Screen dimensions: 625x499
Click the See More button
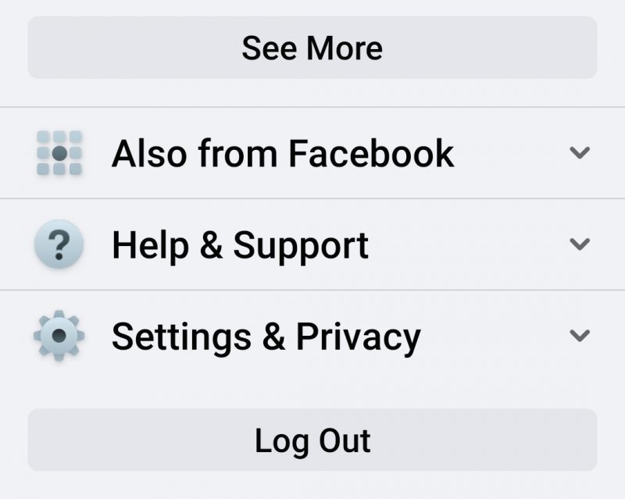coord(312,48)
